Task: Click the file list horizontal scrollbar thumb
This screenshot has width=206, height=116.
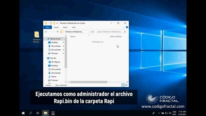Action: pos(89,82)
